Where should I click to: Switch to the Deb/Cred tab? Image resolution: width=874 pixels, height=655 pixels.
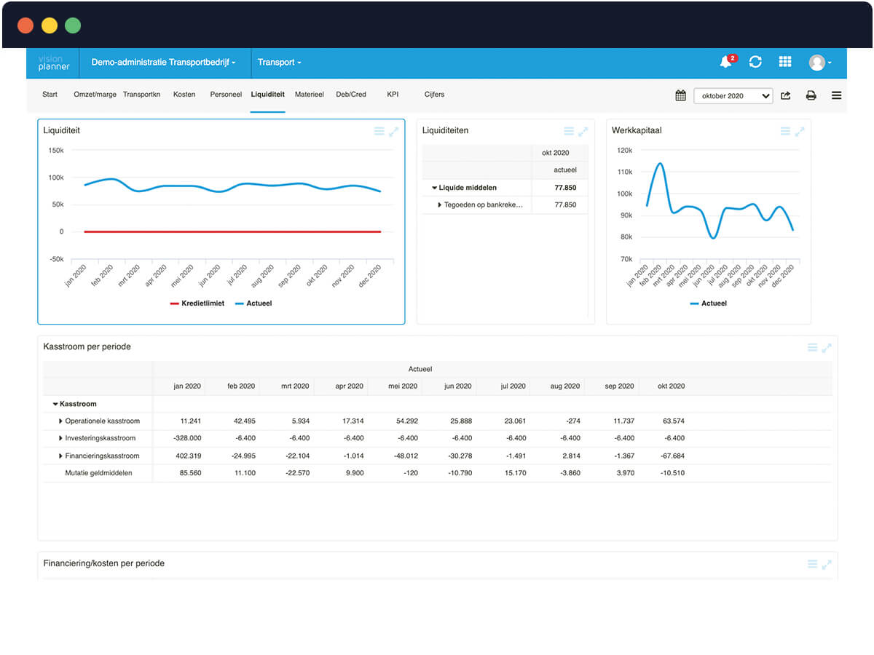[x=351, y=95]
